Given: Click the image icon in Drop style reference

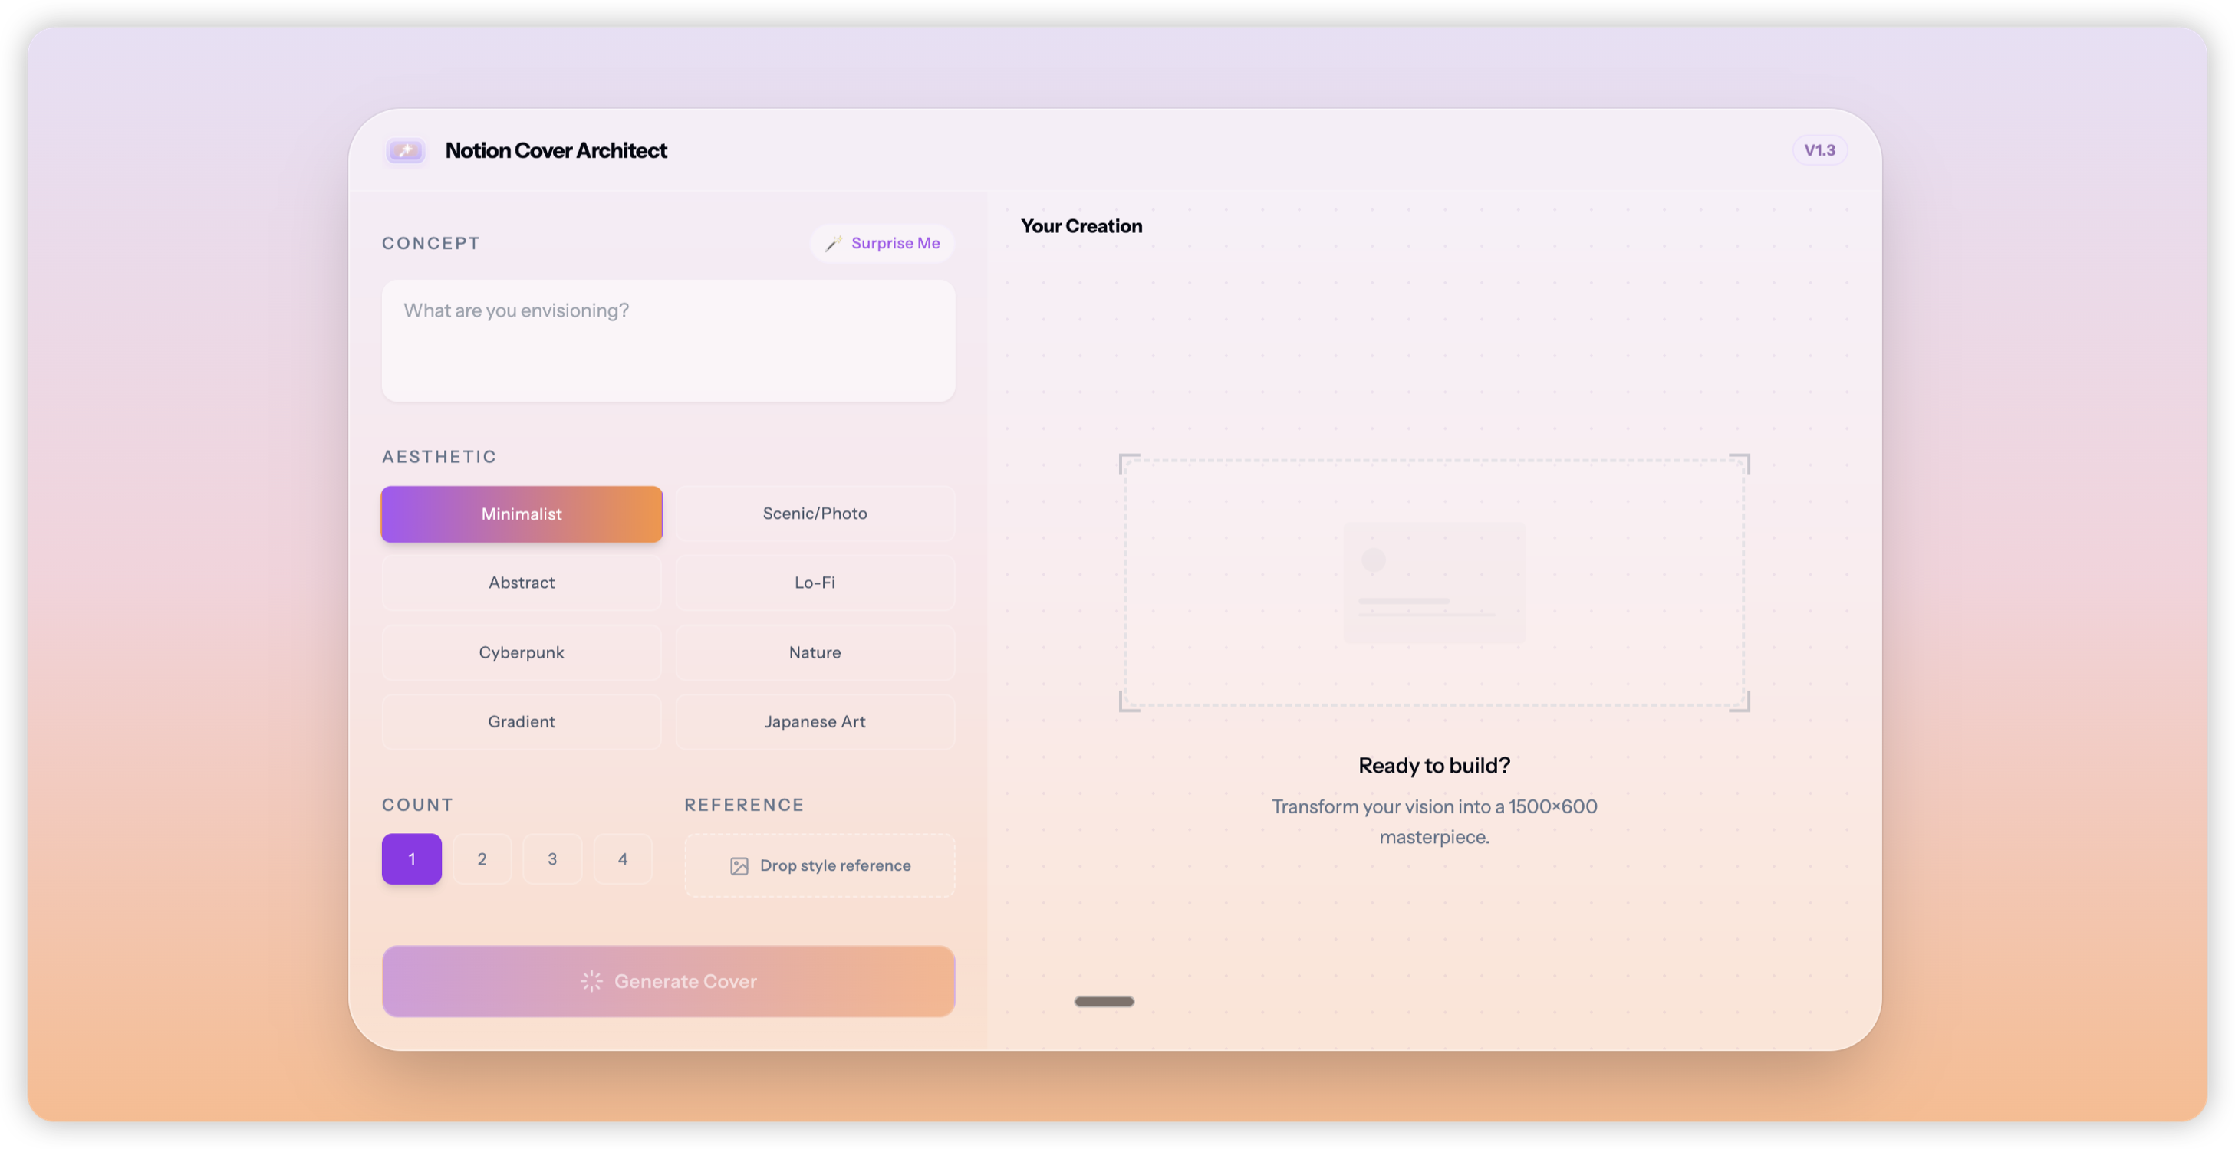Looking at the screenshot, I should click(739, 865).
